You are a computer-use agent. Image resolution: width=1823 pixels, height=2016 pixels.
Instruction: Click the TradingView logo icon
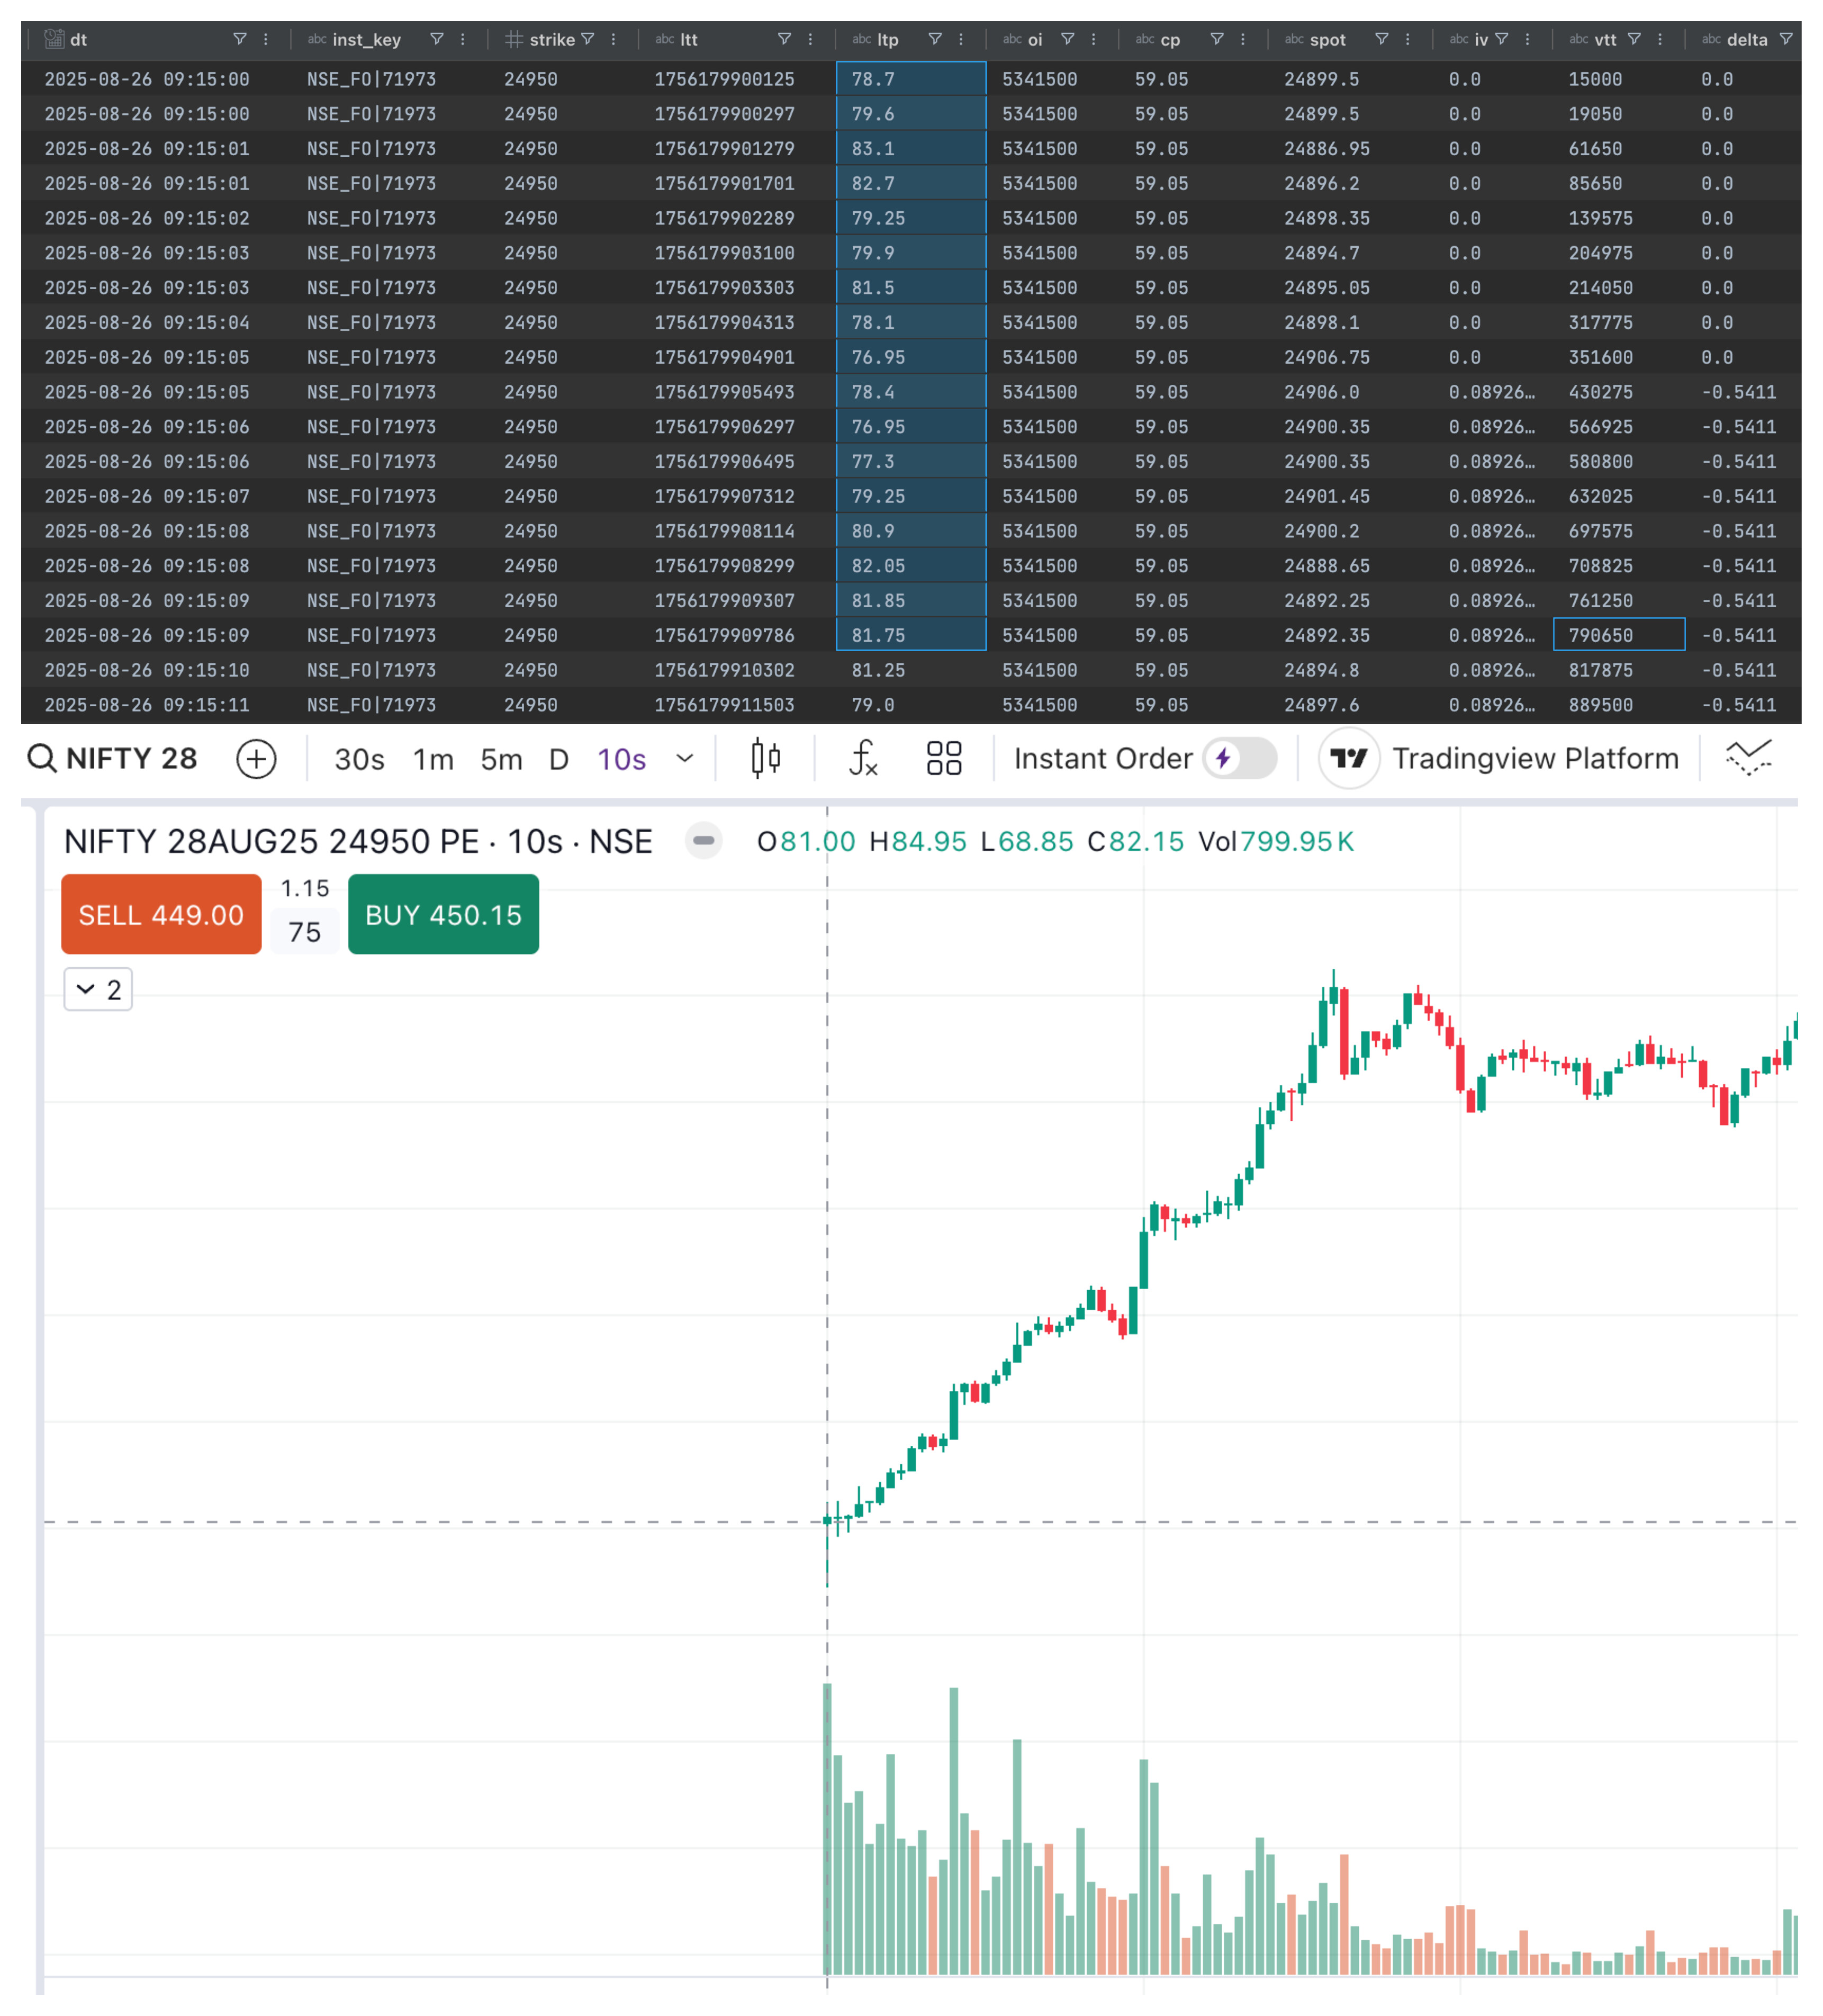pyautogui.click(x=1348, y=758)
